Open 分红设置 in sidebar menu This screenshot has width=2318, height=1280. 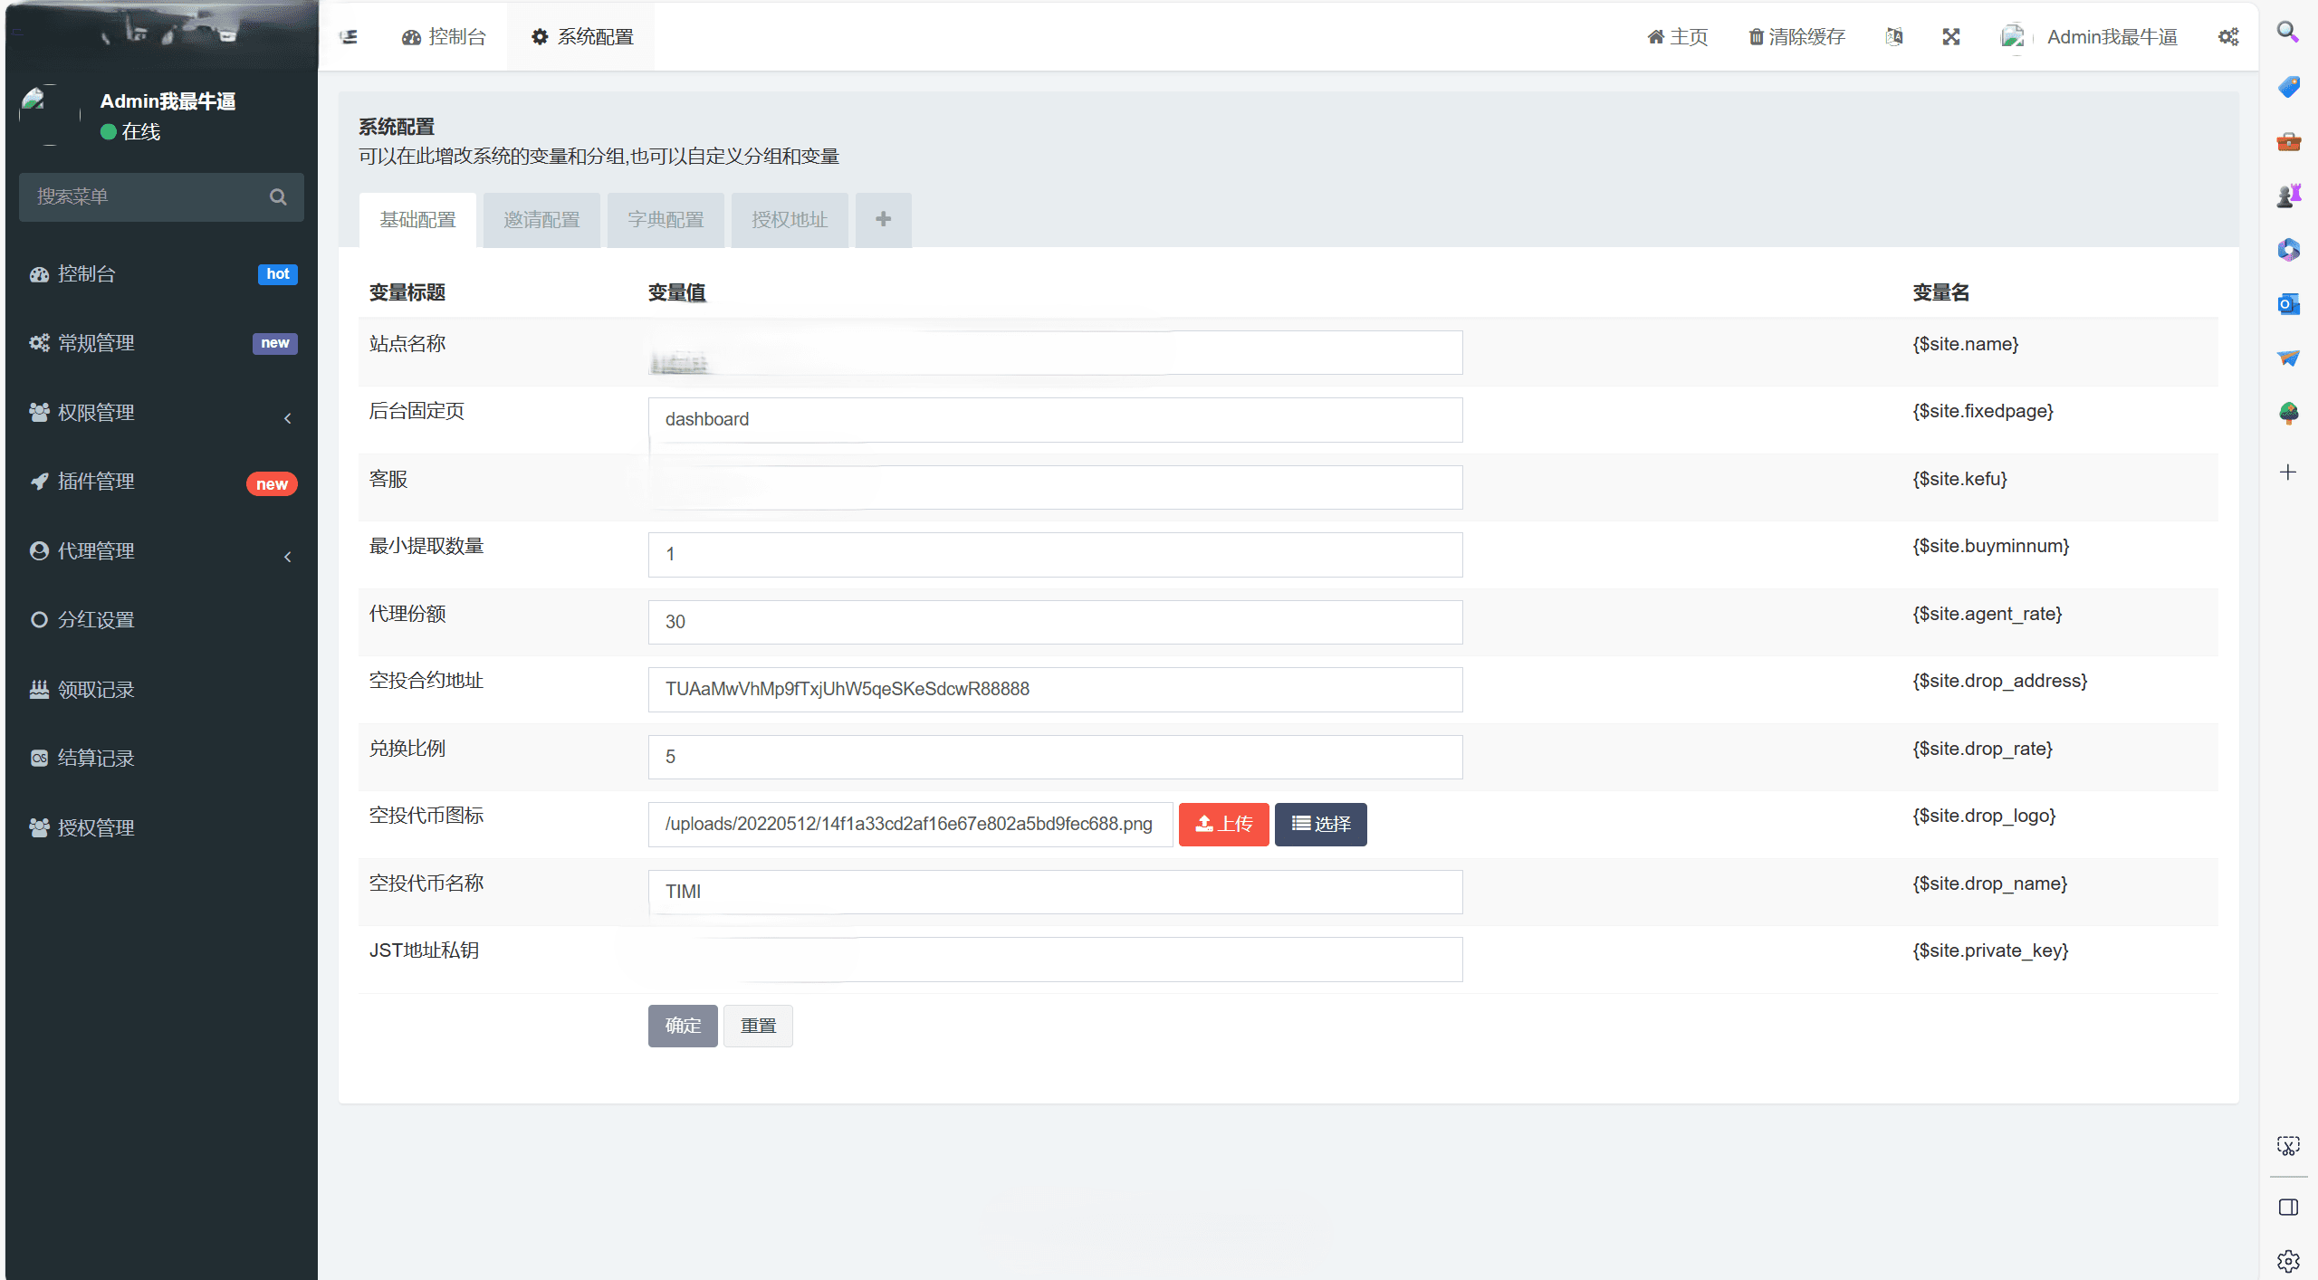click(x=96, y=620)
